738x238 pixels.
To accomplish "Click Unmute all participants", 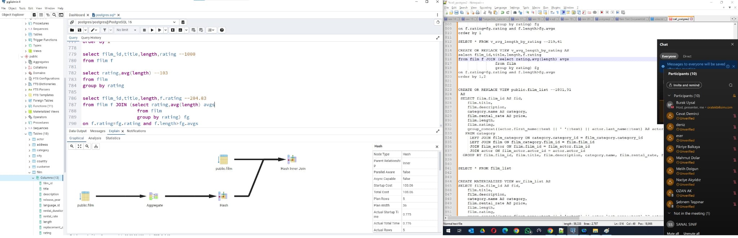I will coord(692,234).
